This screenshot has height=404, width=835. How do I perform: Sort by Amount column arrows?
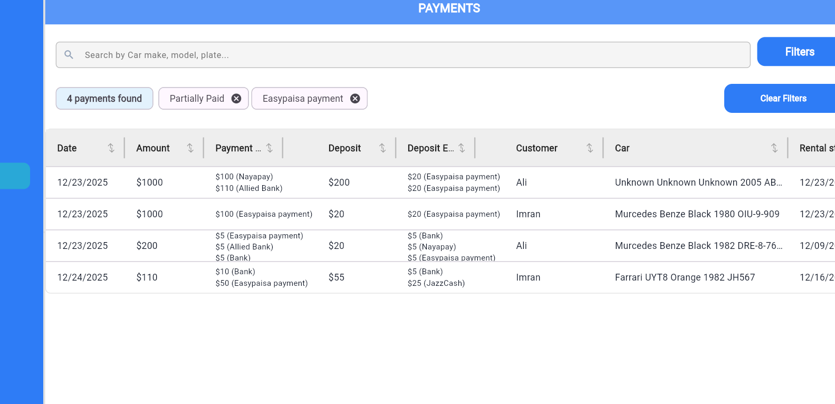point(190,148)
